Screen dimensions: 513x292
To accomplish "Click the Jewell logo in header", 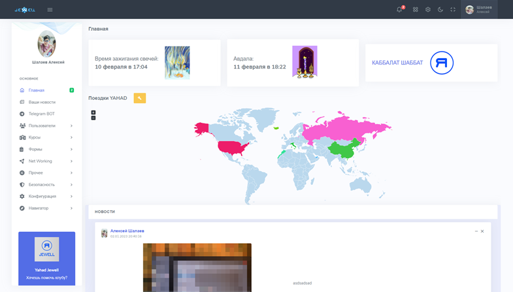I will 25,10.
